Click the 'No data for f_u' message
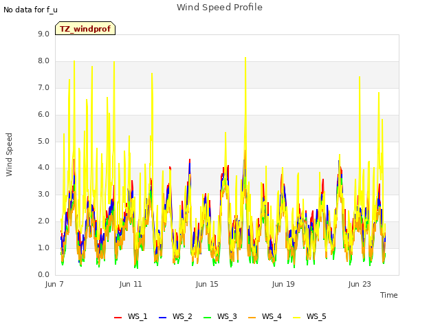The height and width of the screenshot is (330, 440). click(x=30, y=10)
